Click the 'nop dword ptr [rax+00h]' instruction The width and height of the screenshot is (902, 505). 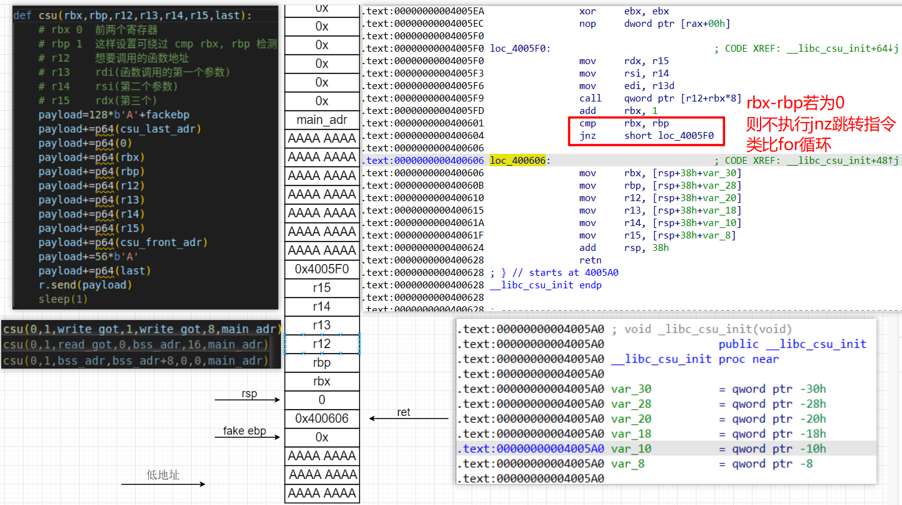click(655, 24)
